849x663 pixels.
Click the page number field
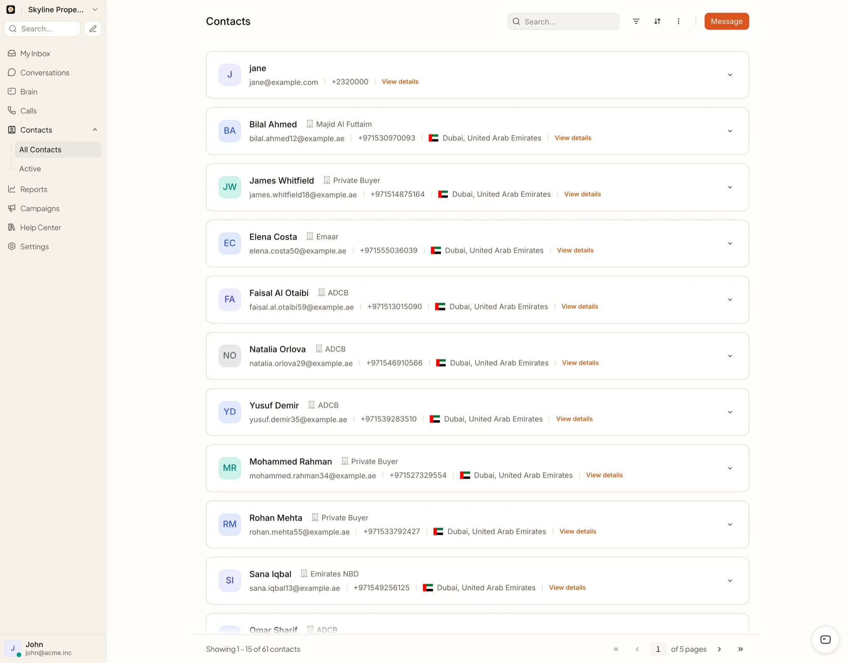[x=658, y=649]
